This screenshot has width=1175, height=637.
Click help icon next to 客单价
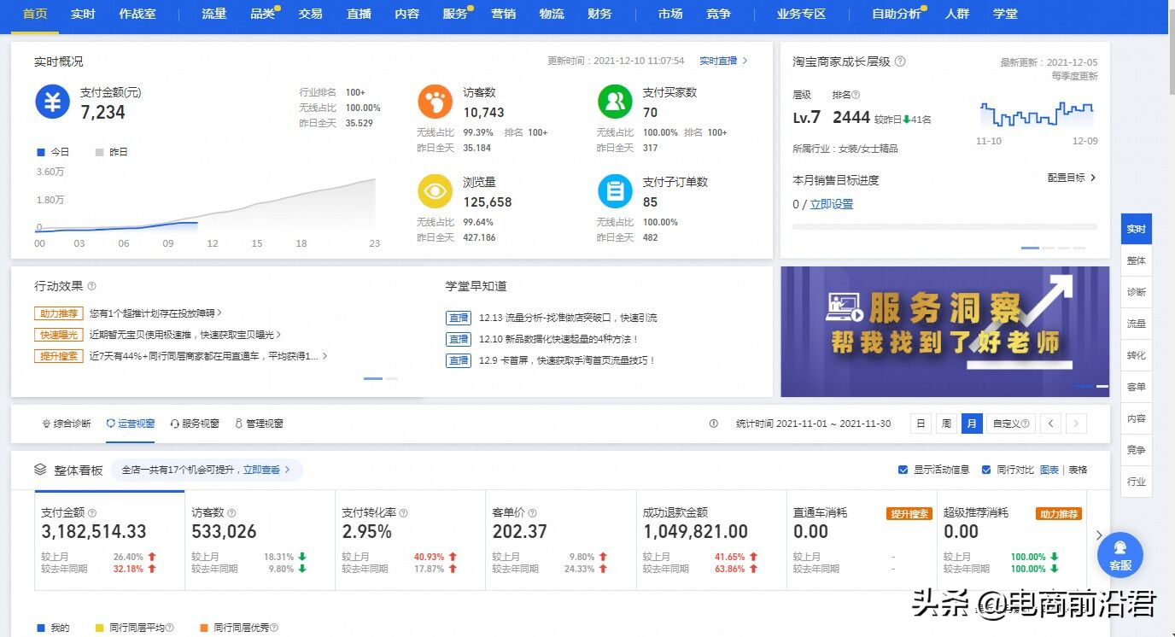[532, 513]
